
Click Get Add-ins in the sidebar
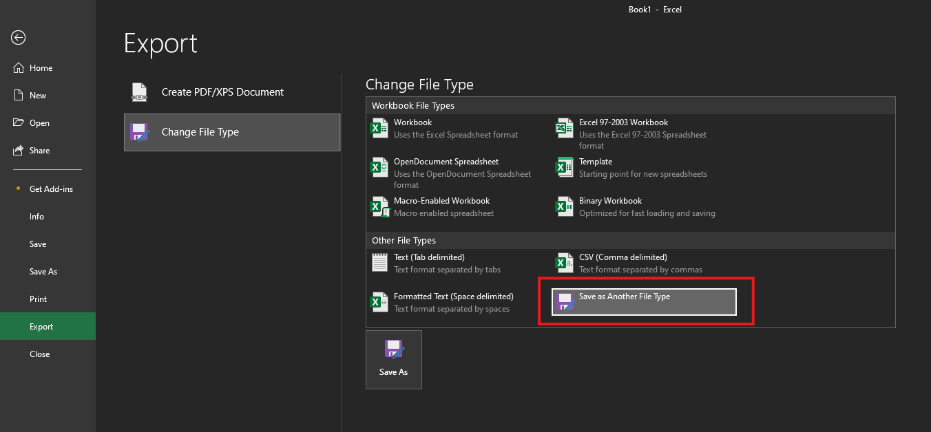pos(51,189)
